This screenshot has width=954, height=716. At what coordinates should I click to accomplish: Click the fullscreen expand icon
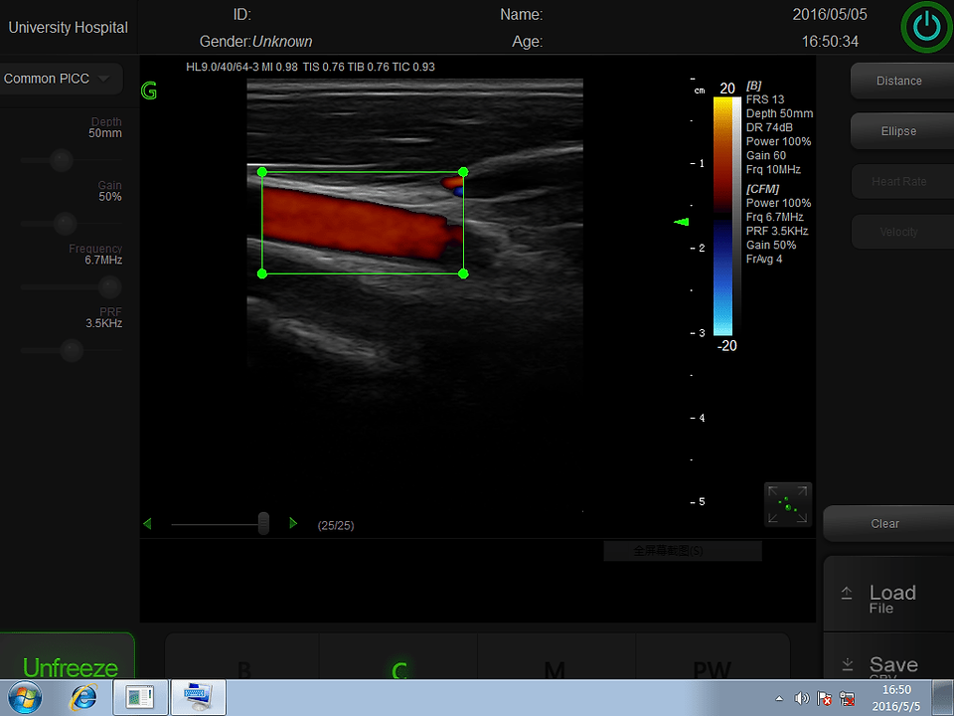pos(788,505)
